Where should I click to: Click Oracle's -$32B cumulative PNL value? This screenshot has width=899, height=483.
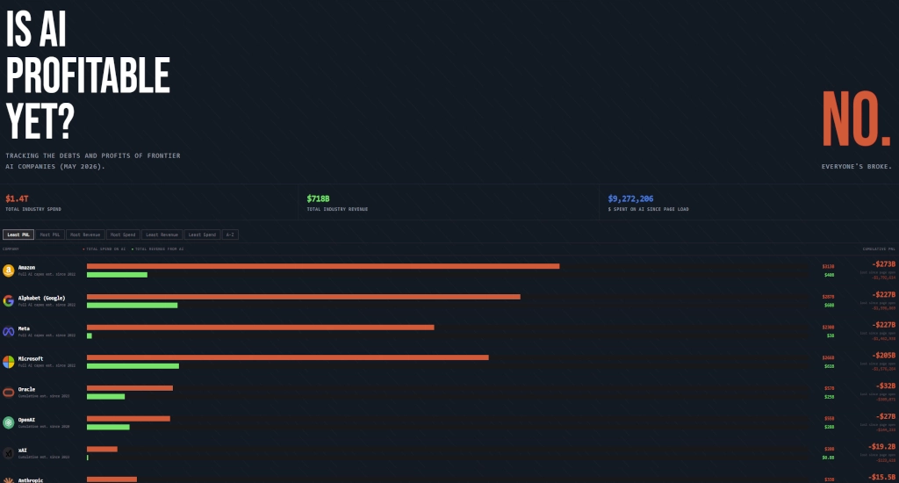(x=885, y=386)
